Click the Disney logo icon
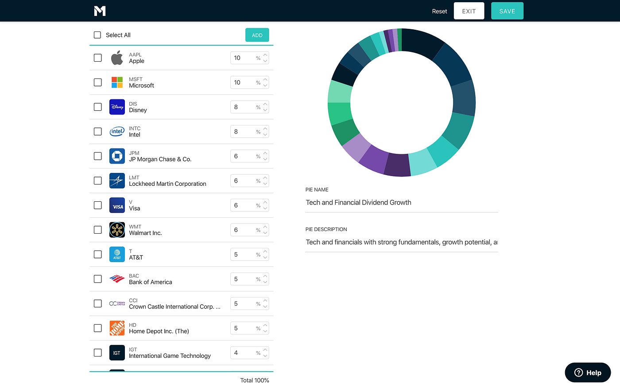 [x=117, y=107]
